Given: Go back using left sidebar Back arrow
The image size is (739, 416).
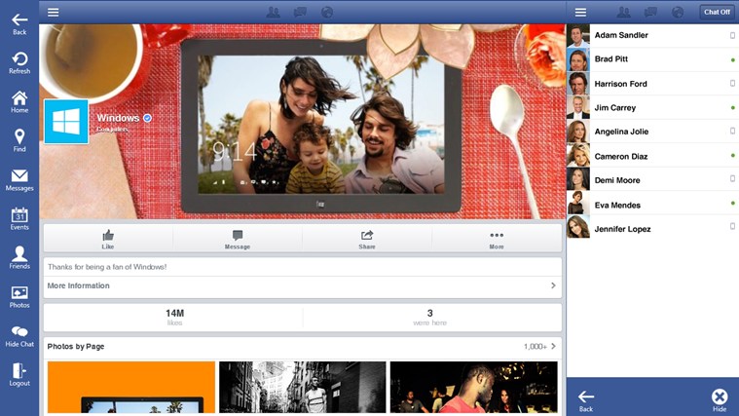Looking at the screenshot, I should [x=19, y=24].
